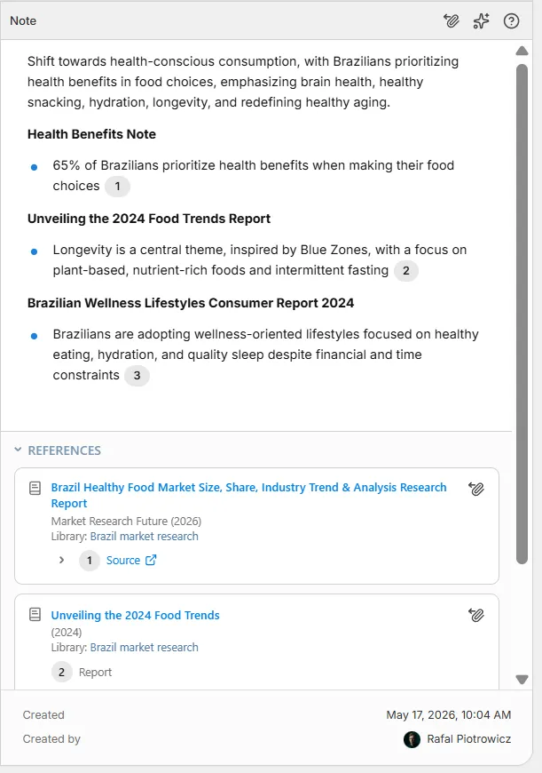Click attach icon on Brazil Healthy Food reference
The image size is (542, 773).
click(476, 489)
